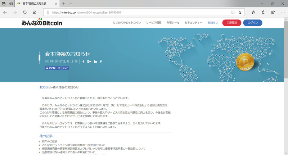The height and width of the screenshot is (155, 288).
Task: Click the vertical scrollbar thumb
Action: (286, 50)
